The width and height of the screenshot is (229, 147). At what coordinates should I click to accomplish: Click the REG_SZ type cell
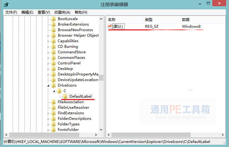152,26
